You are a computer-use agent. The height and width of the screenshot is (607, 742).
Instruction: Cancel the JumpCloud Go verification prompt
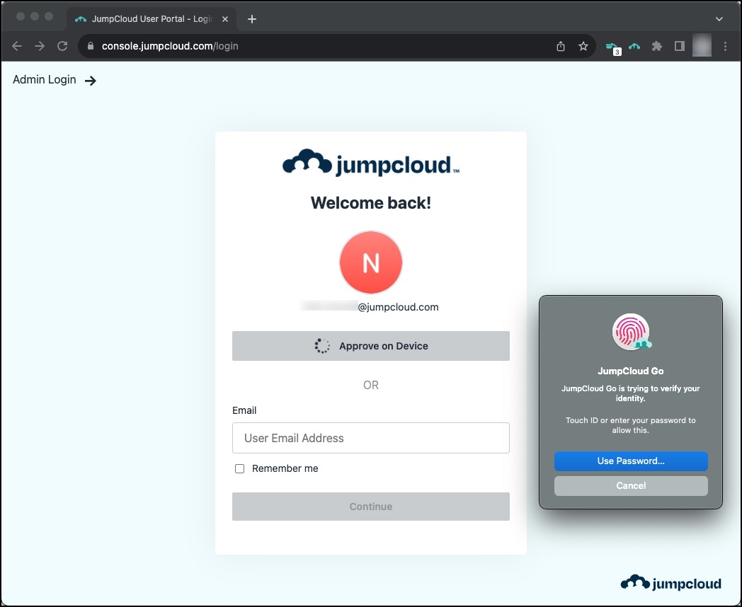pos(630,486)
